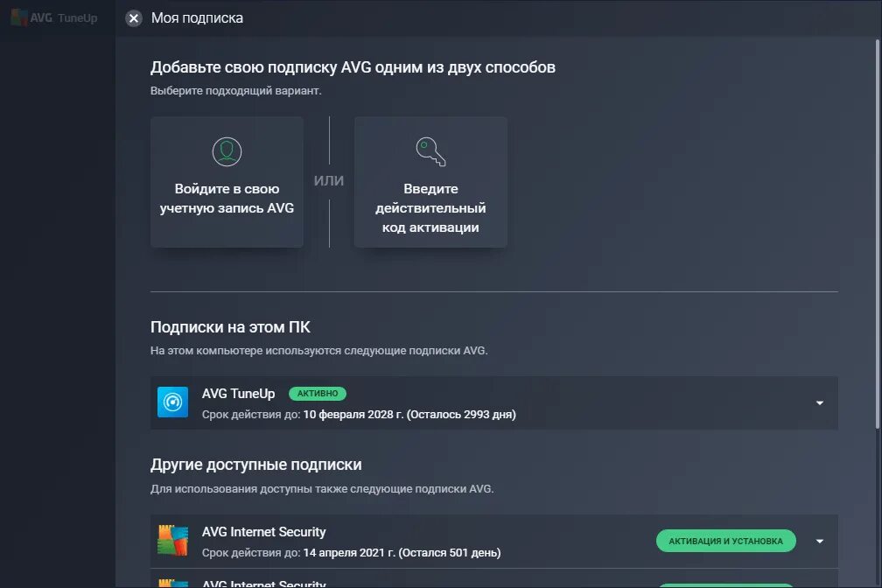Click the heading Другие доступные подписки
882x588 pixels.
(x=255, y=465)
